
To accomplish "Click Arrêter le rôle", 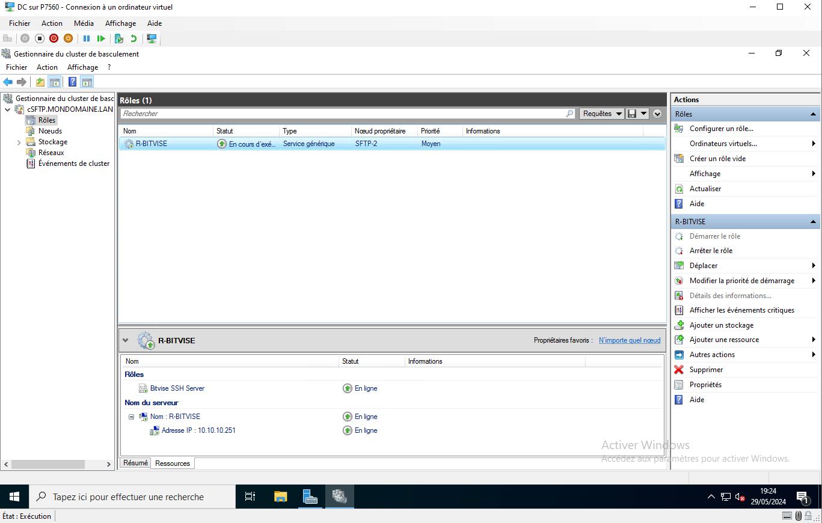I will 711,251.
